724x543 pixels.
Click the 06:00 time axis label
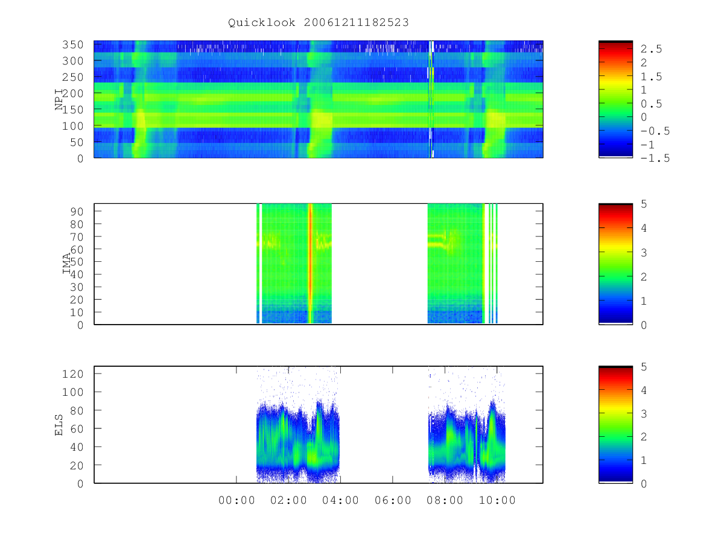(393, 500)
